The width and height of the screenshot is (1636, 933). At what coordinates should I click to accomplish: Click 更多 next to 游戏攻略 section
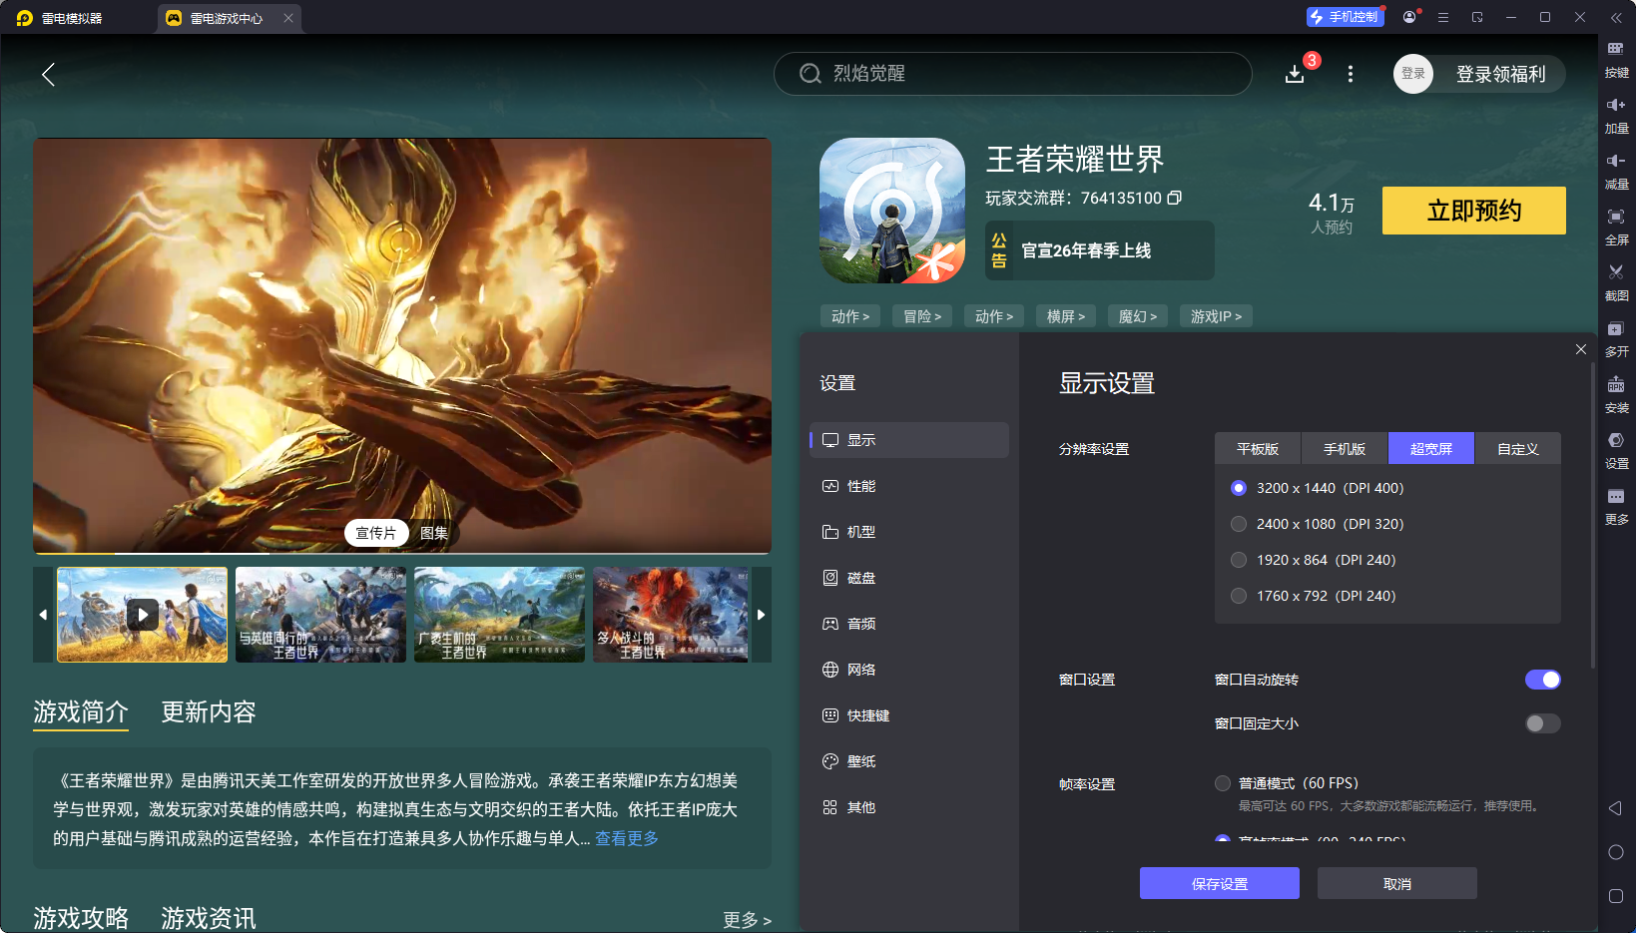(746, 919)
